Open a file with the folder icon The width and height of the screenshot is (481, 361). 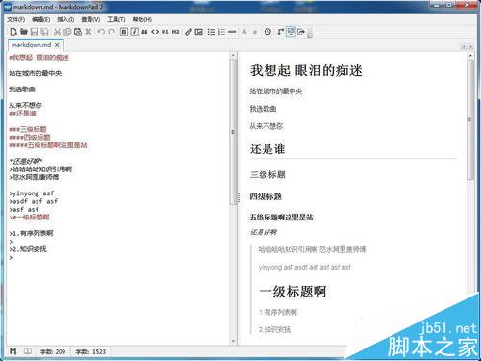pyautogui.click(x=24, y=32)
